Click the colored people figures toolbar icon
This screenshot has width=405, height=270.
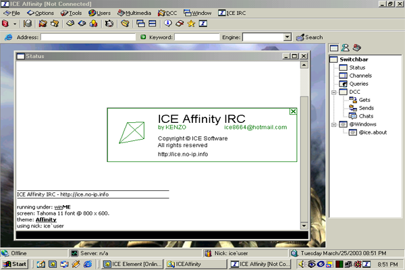pos(94,24)
